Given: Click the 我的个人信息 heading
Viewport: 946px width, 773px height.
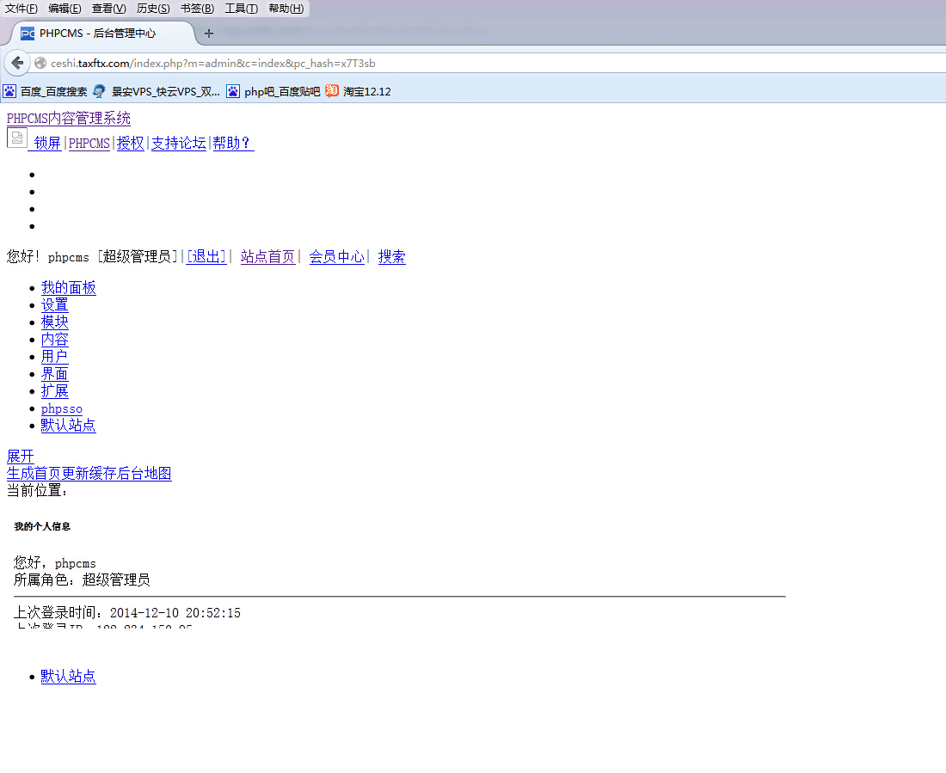Looking at the screenshot, I should pyautogui.click(x=42, y=526).
